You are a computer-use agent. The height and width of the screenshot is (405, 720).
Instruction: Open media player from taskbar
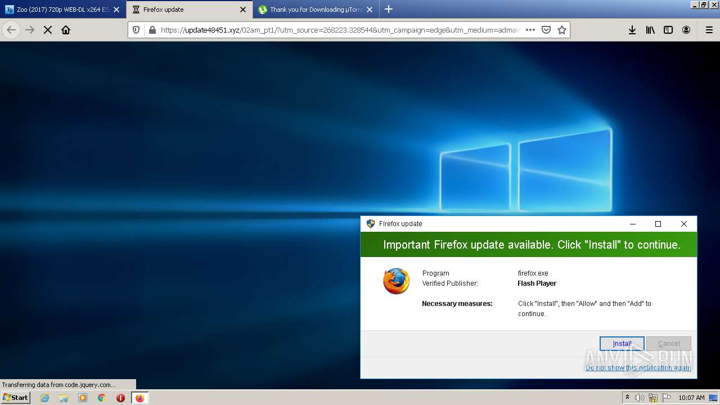coord(83,398)
